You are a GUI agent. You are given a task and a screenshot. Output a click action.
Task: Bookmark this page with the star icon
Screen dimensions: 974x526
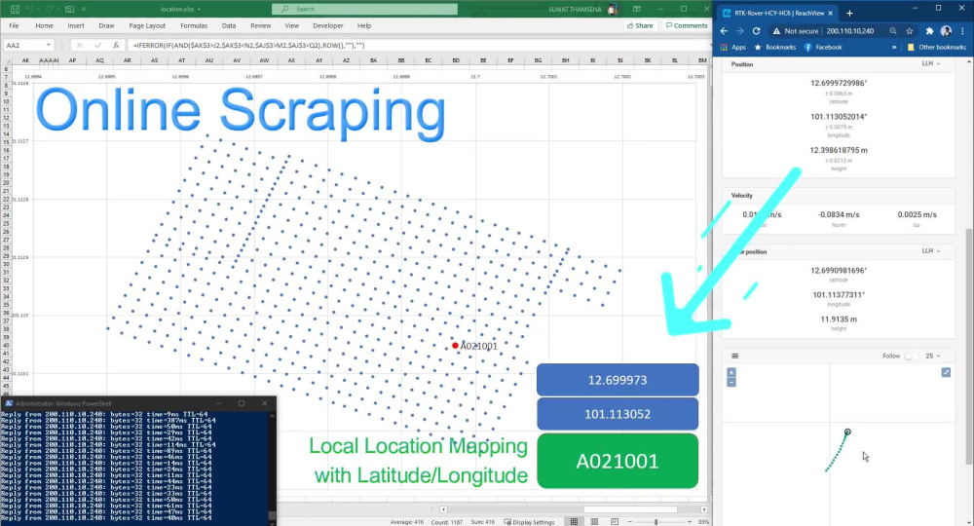[910, 31]
